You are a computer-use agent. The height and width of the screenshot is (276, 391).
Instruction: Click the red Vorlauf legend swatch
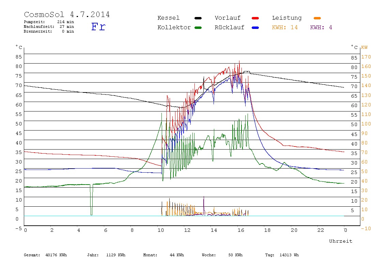pyautogui.click(x=255, y=18)
